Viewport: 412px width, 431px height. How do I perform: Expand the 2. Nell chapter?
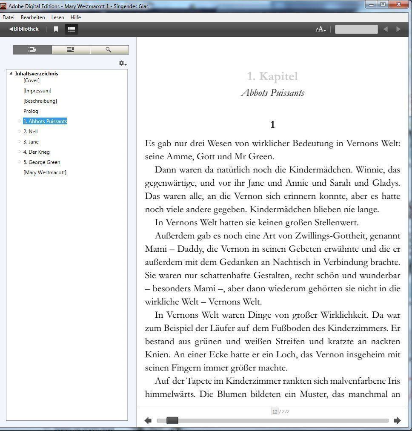20,132
